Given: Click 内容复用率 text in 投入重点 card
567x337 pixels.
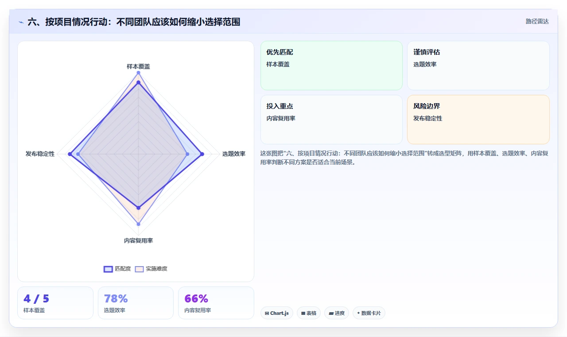Looking at the screenshot, I should coord(281,119).
